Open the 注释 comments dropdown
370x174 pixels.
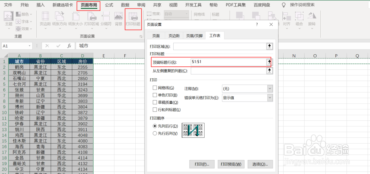(x=247, y=89)
